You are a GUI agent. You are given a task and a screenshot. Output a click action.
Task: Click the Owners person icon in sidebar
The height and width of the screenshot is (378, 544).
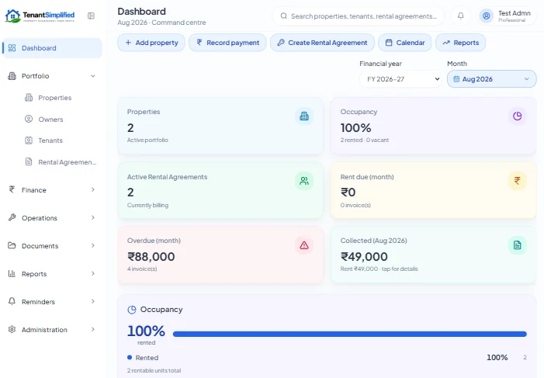(29, 119)
